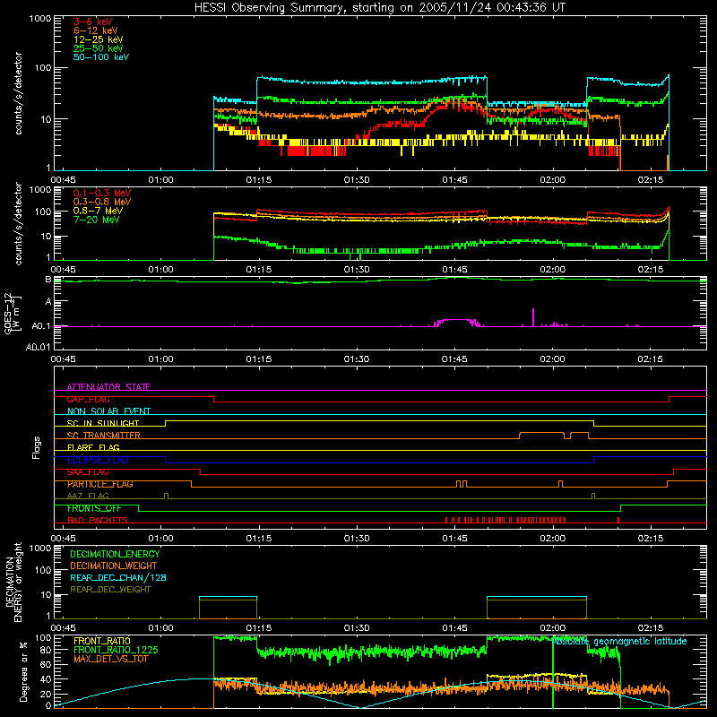The height and width of the screenshot is (717, 717).
Task: Select the 6-12 keV legend label
Action: pyautogui.click(x=96, y=30)
